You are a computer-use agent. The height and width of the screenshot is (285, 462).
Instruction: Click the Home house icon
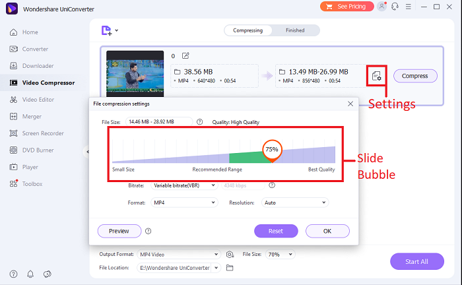pyautogui.click(x=14, y=32)
